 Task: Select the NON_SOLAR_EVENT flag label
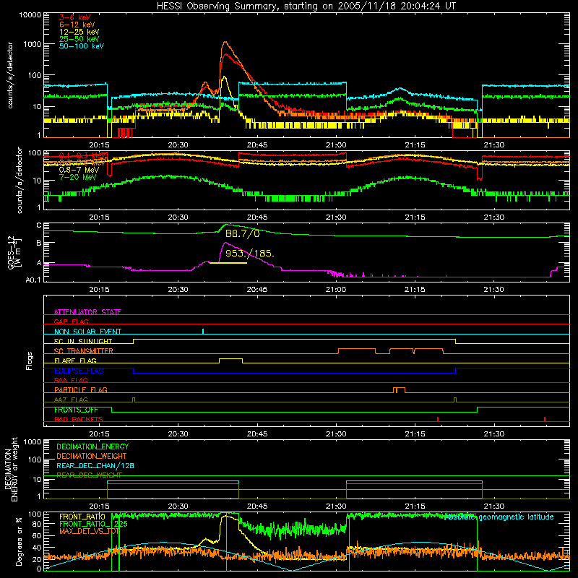tap(87, 332)
